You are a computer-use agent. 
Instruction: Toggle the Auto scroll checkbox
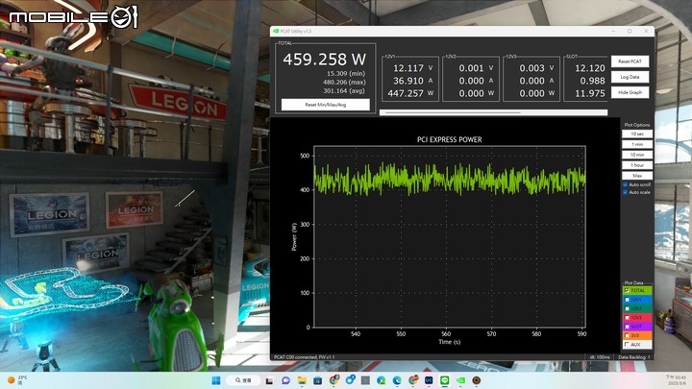pos(626,184)
